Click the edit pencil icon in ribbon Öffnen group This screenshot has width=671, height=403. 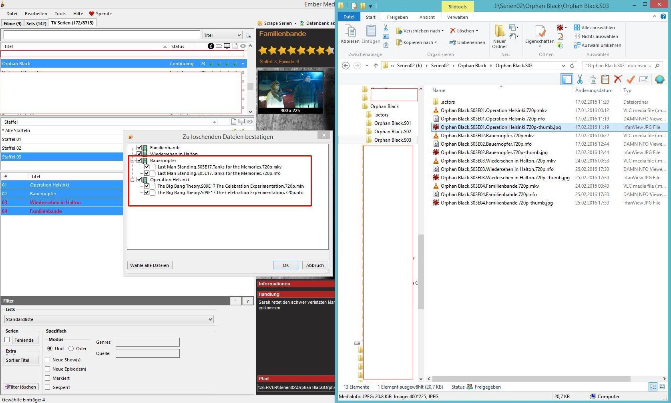pos(561,36)
